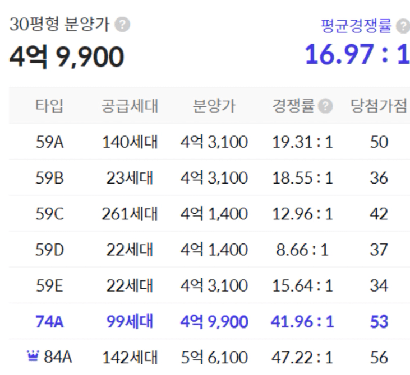Click 4억 3,100 price in 59B row
The width and height of the screenshot is (410, 375).
click(214, 178)
